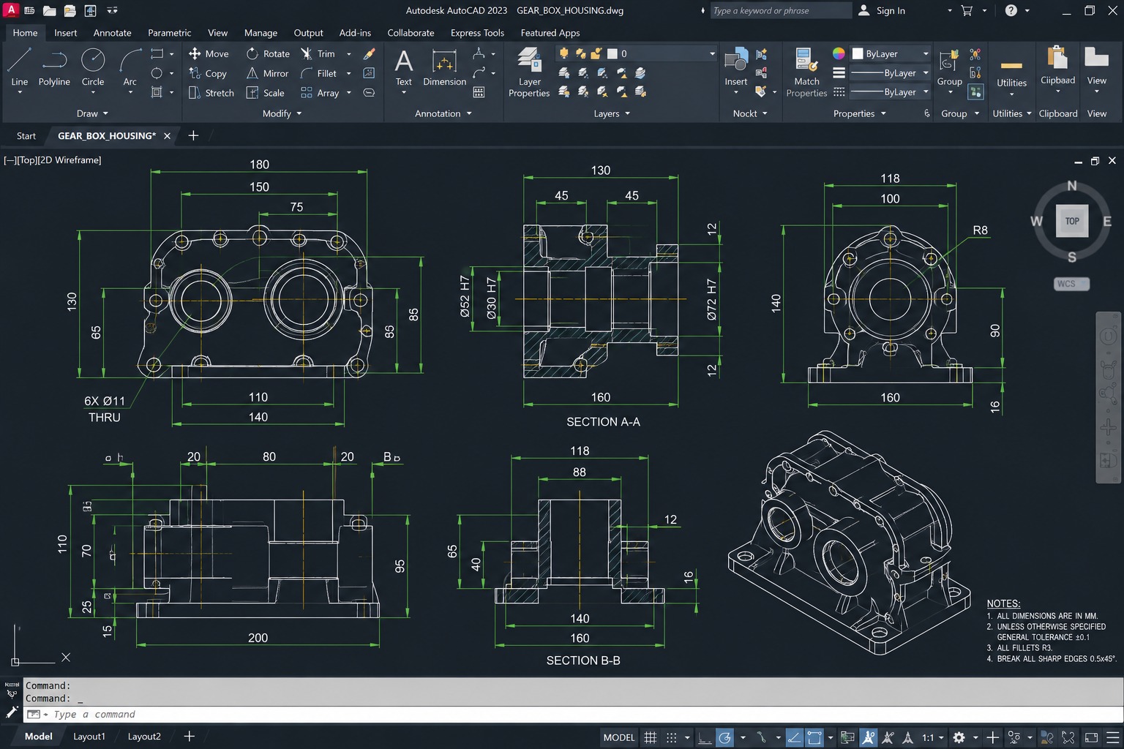
Task: Click the WCS coordinate system button
Action: (x=1072, y=284)
